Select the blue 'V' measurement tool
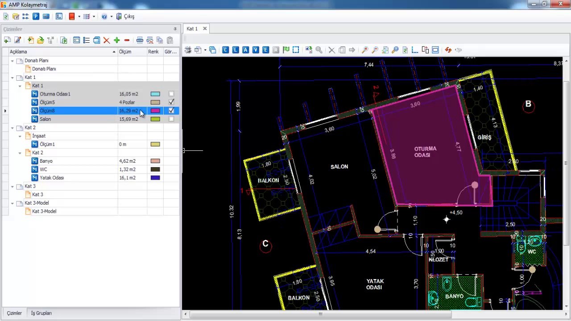The width and height of the screenshot is (571, 321). [x=256, y=50]
